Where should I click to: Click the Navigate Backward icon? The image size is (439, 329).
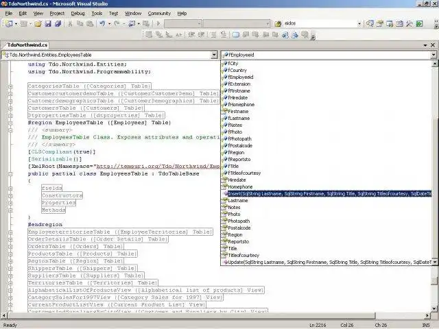pyautogui.click(x=132, y=24)
